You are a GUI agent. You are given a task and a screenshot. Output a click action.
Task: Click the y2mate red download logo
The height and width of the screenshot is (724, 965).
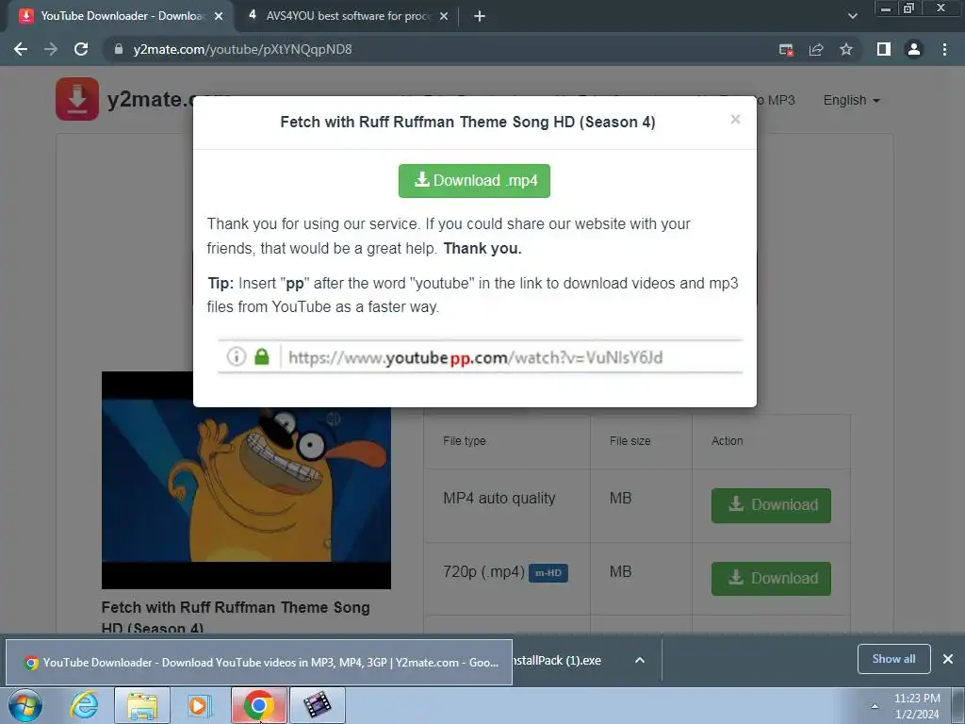click(77, 98)
